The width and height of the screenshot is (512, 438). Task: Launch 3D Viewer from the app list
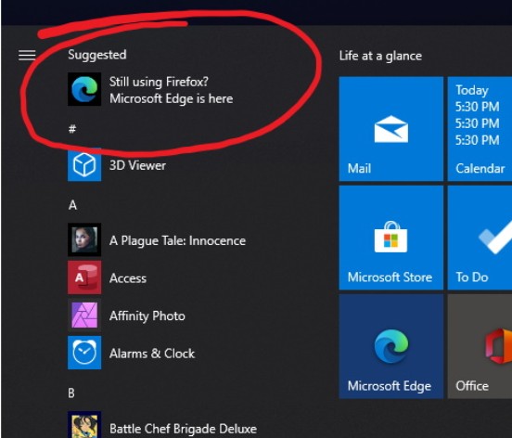[137, 165]
